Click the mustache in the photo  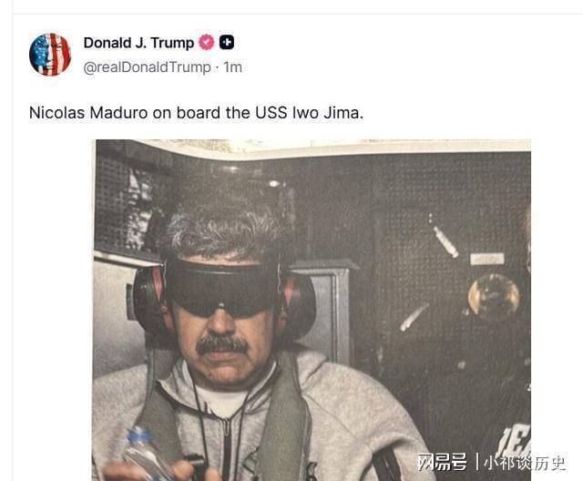coord(222,344)
